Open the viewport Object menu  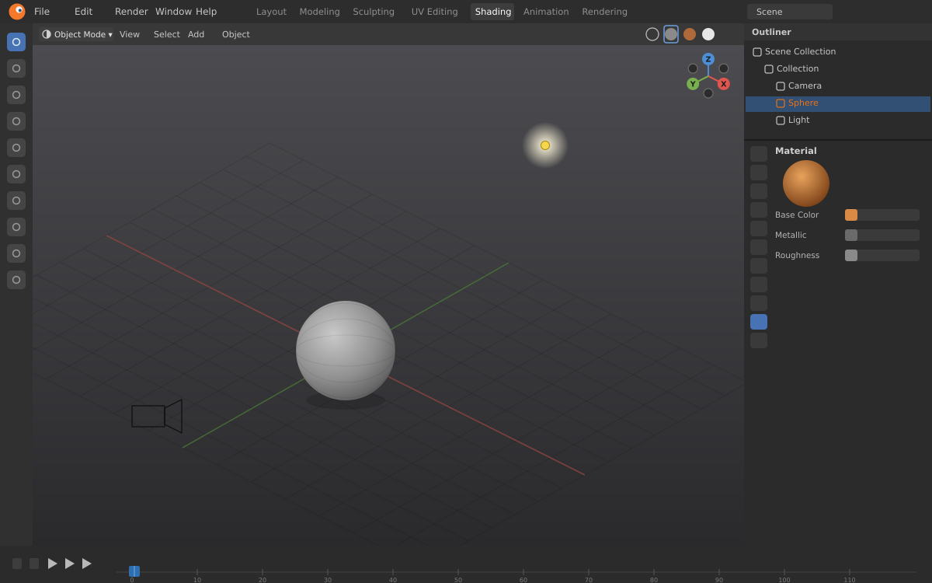pyautogui.click(x=236, y=34)
